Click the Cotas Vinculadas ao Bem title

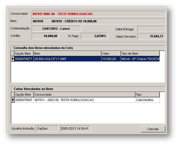click(33, 89)
